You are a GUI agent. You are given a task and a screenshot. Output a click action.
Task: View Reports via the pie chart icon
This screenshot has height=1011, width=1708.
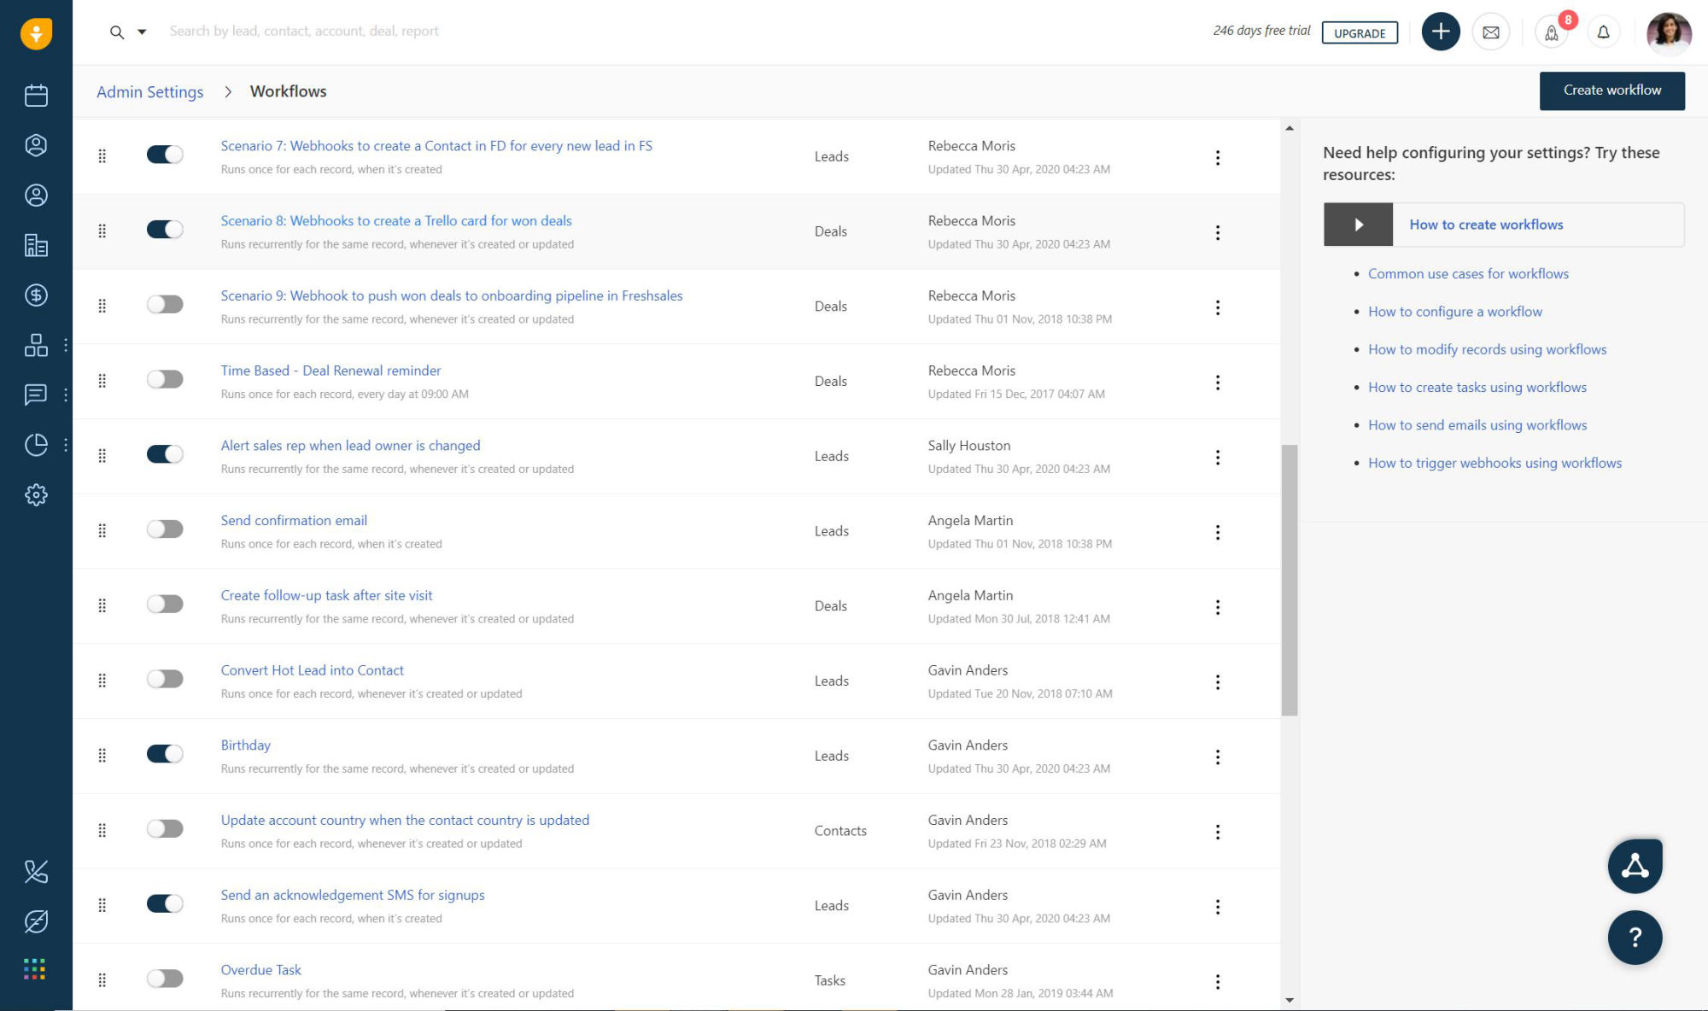pyautogui.click(x=36, y=444)
